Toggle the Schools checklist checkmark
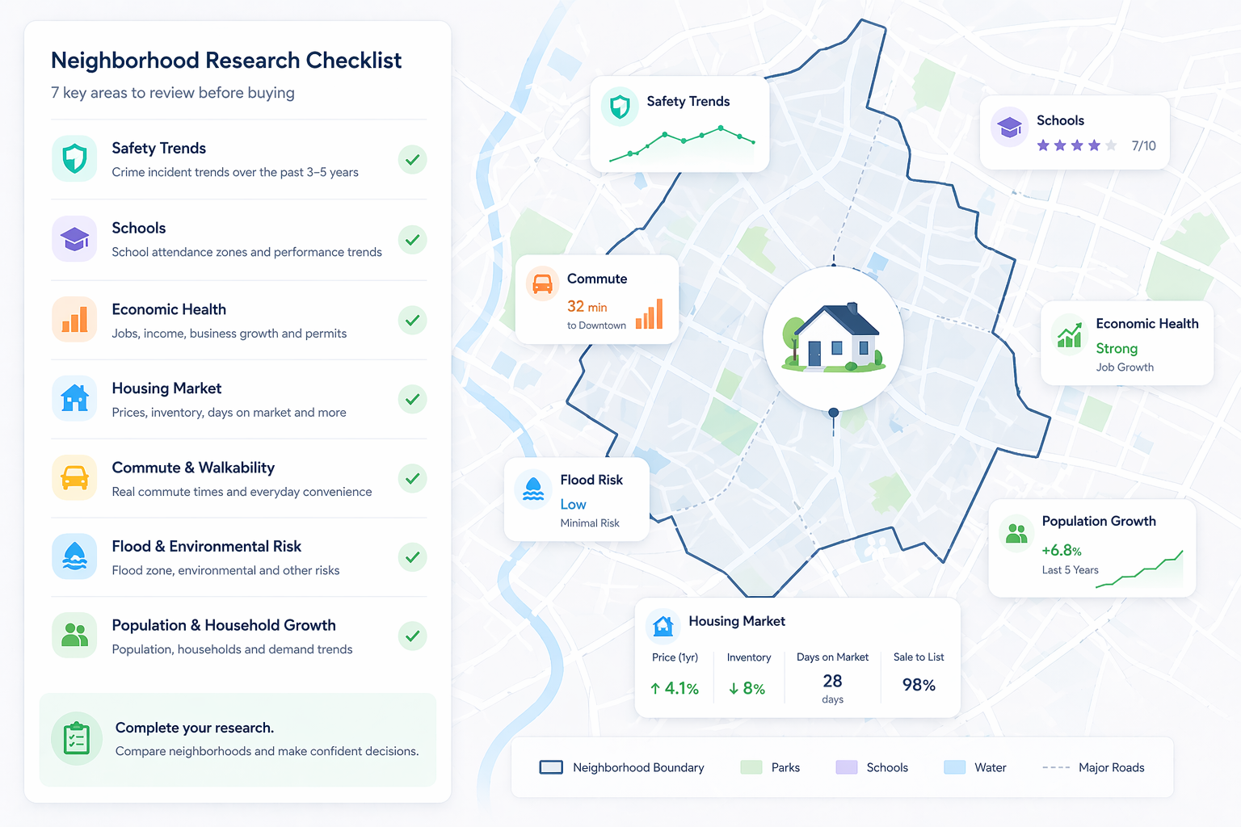 point(412,239)
